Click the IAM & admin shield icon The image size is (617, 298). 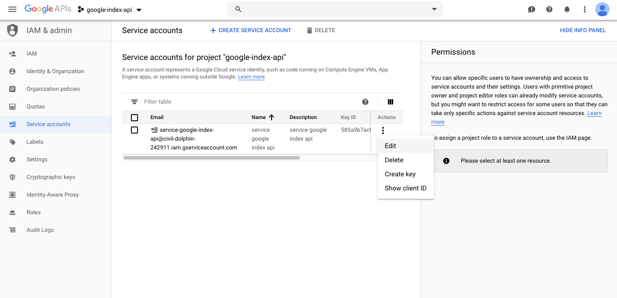[12, 30]
